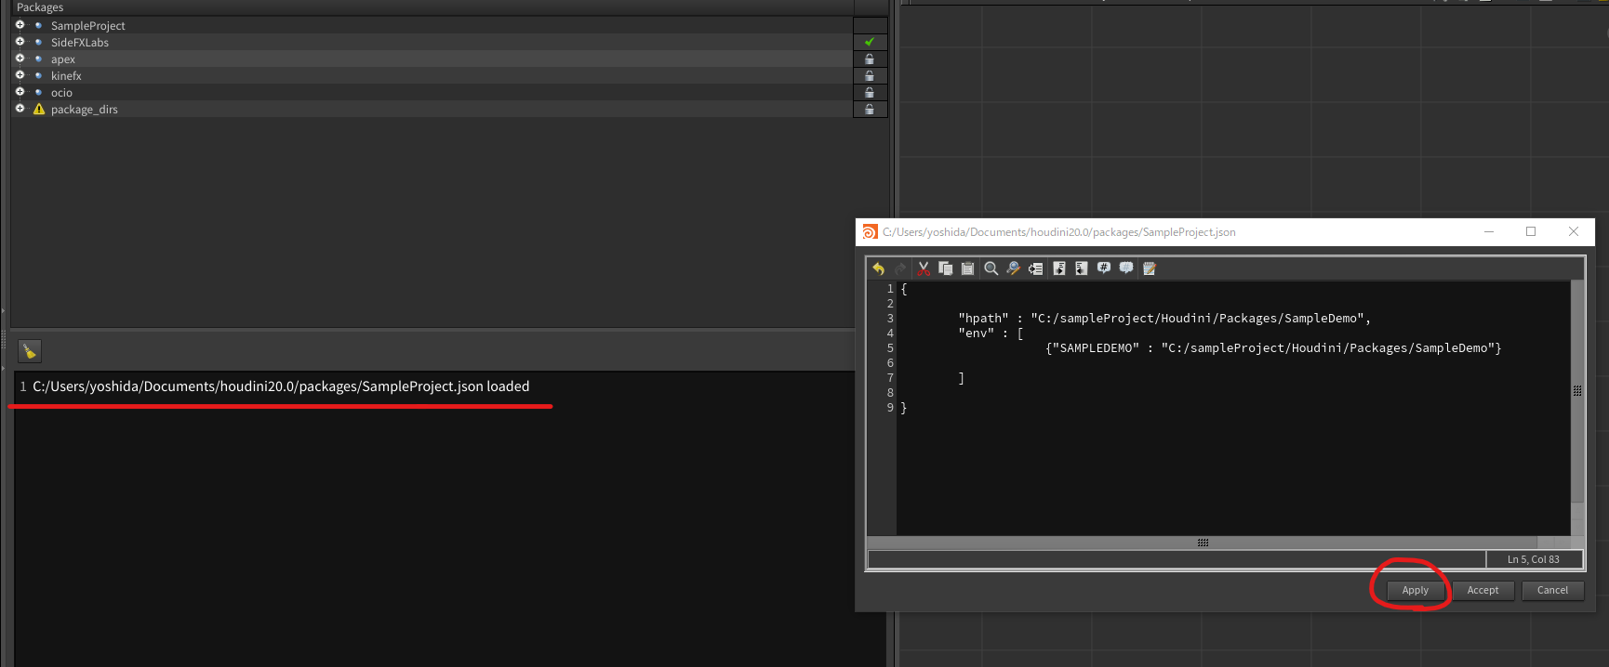
Task: Click the Go to Line icon
Action: pos(1035,268)
